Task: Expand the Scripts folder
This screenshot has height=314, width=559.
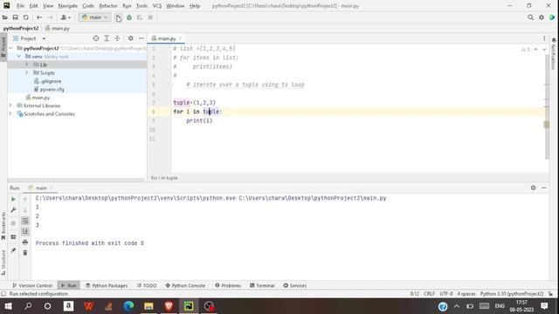Action: (x=26, y=72)
